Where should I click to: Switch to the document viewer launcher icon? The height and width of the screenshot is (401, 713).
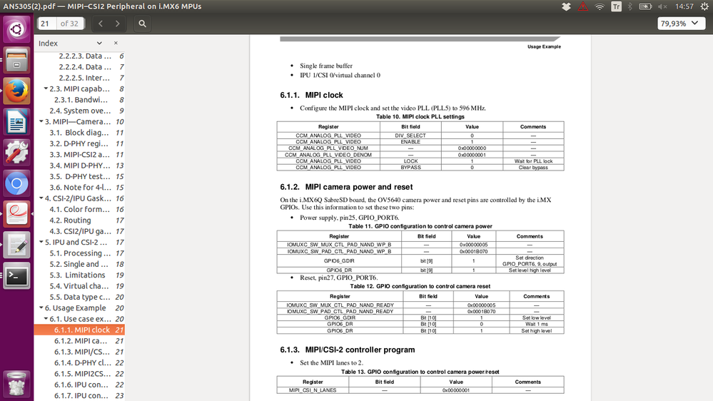17,213
